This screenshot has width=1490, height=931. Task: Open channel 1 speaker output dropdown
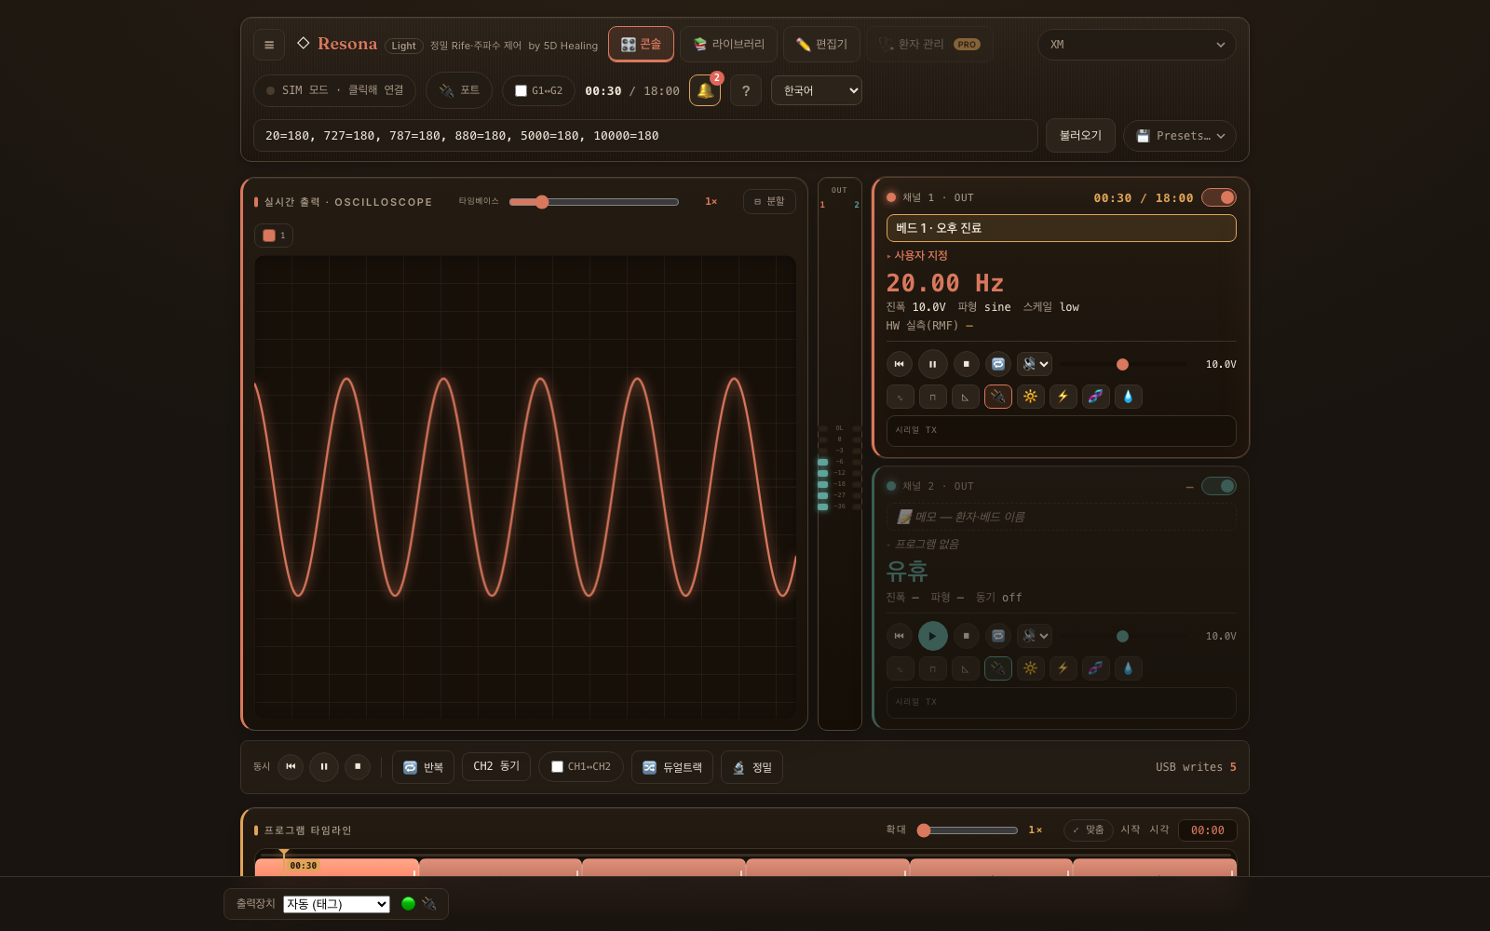pyautogui.click(x=1035, y=364)
